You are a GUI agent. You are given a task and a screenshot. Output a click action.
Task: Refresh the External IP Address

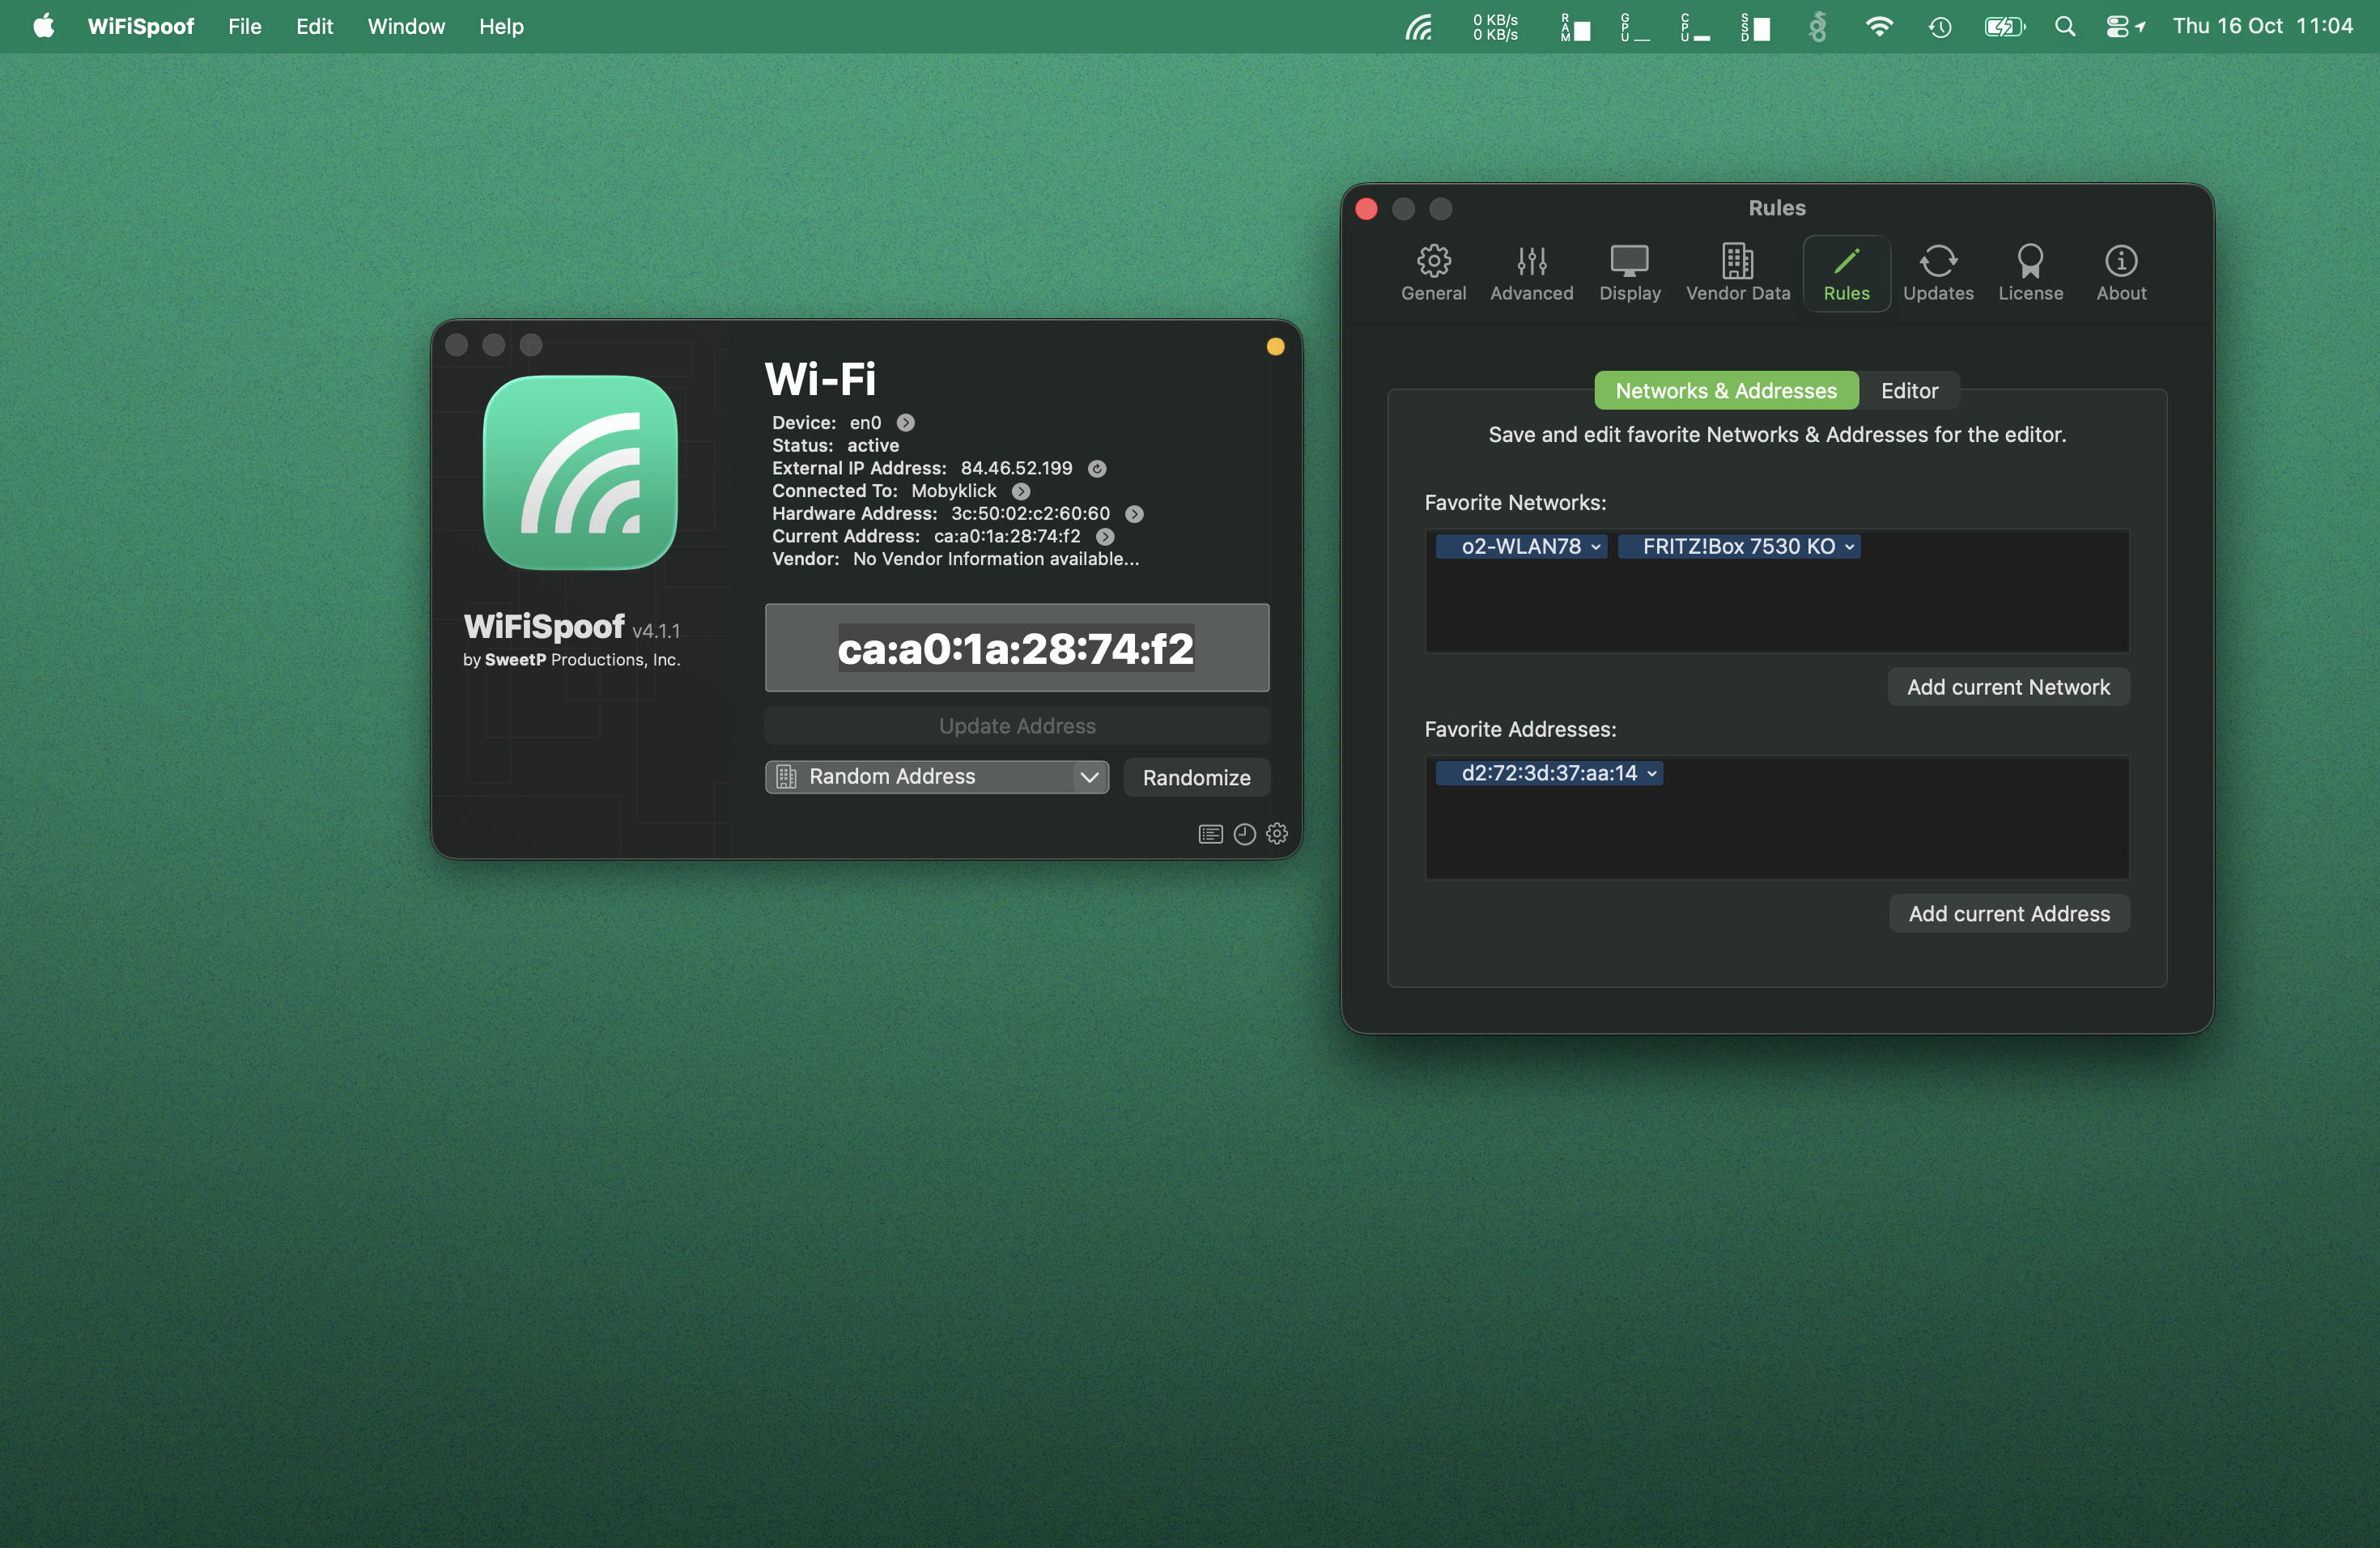(x=1097, y=469)
